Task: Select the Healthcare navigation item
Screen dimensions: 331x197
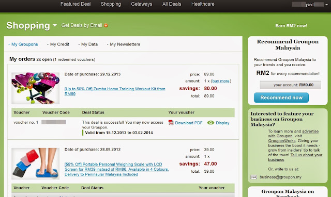Action: point(203,4)
